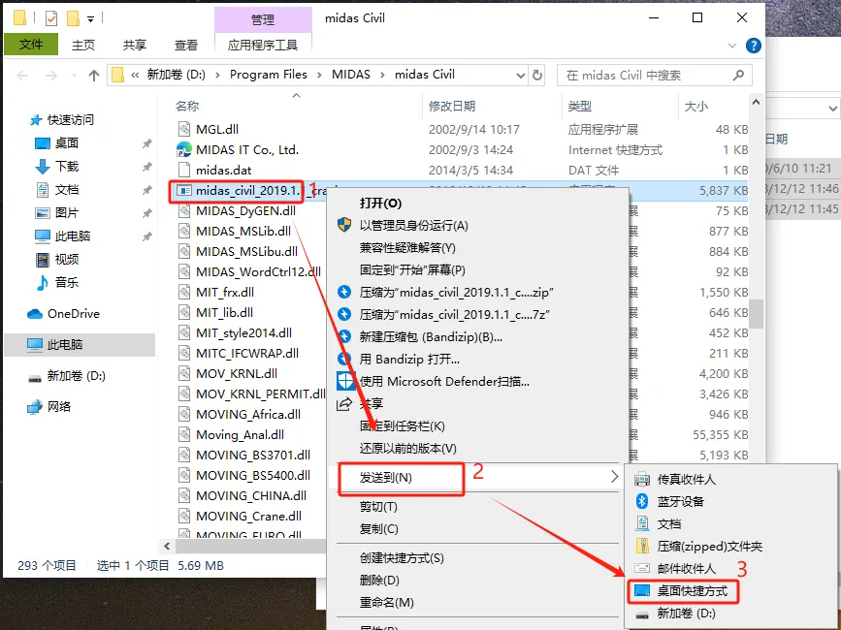
Task: Click the Forward navigation arrow
Action: (x=51, y=76)
